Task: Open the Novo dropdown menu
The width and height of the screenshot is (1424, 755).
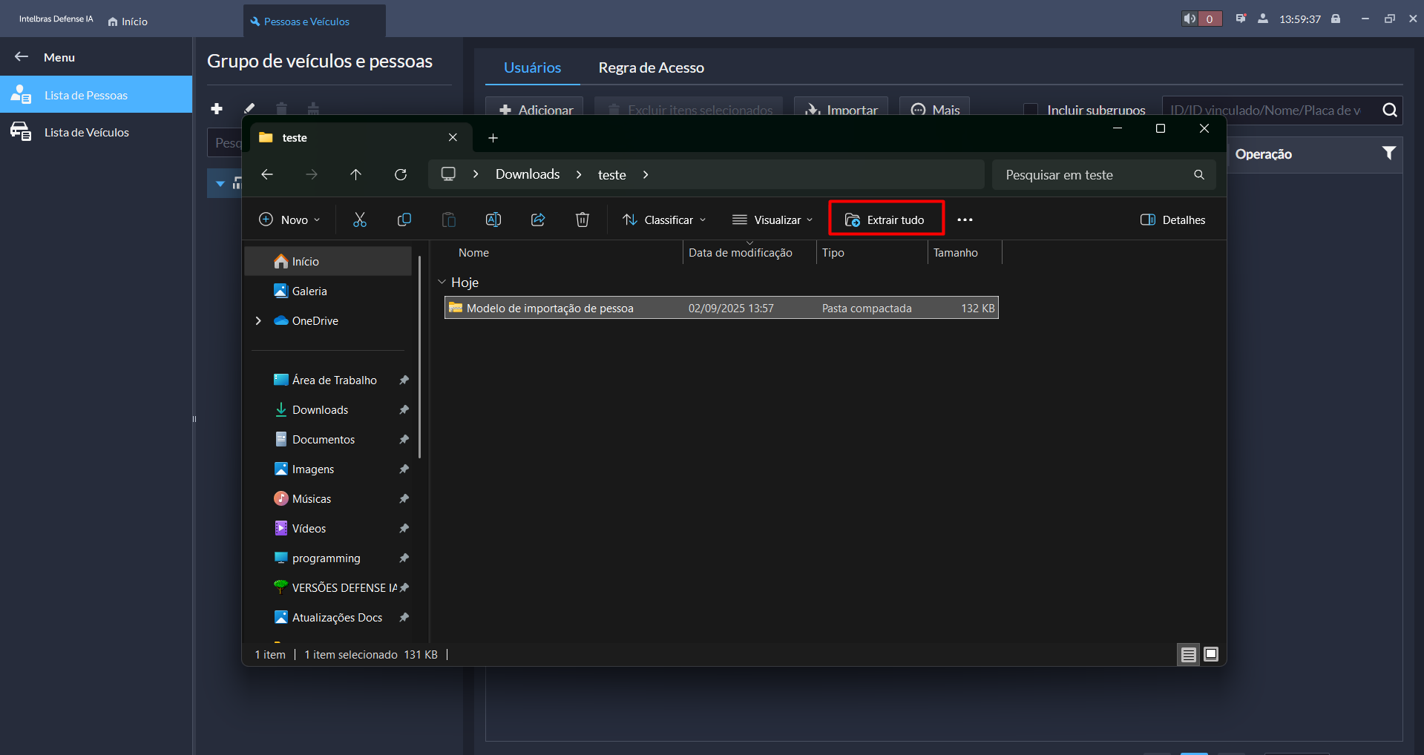Action: [289, 220]
